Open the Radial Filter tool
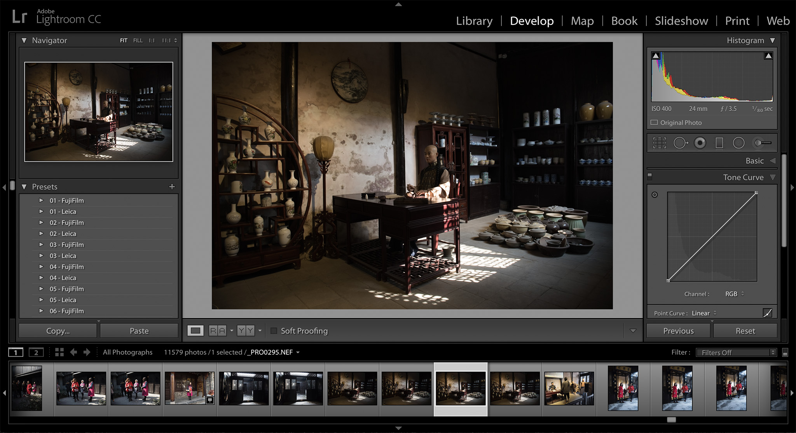796x433 pixels. click(738, 143)
